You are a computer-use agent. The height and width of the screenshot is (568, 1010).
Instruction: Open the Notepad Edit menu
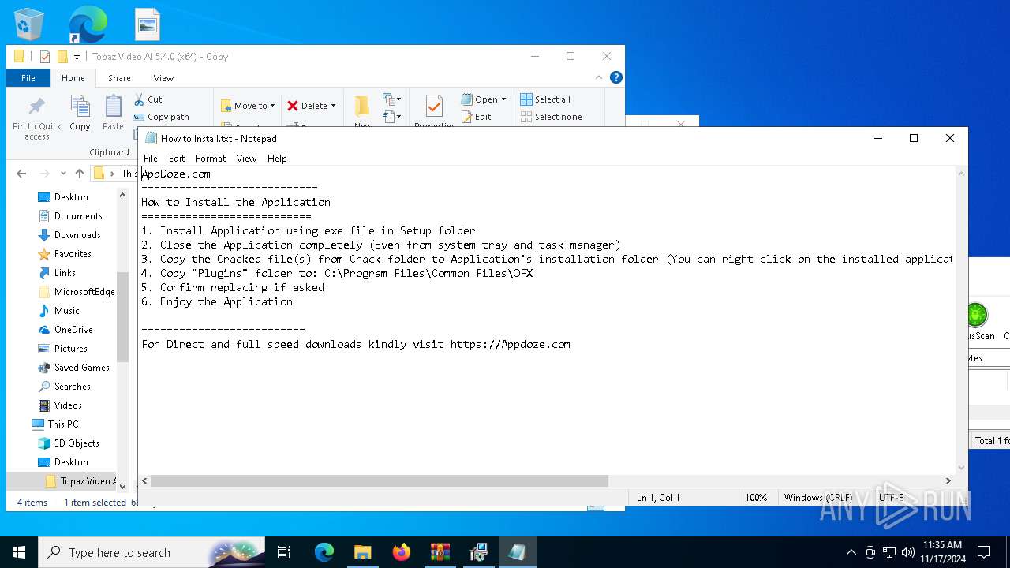[x=177, y=159]
